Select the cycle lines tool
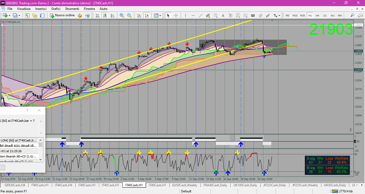Viewport: 365px width, 194px height. (x=268, y=15)
